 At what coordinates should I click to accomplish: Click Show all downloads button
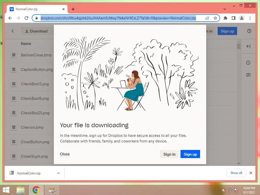click(236, 173)
